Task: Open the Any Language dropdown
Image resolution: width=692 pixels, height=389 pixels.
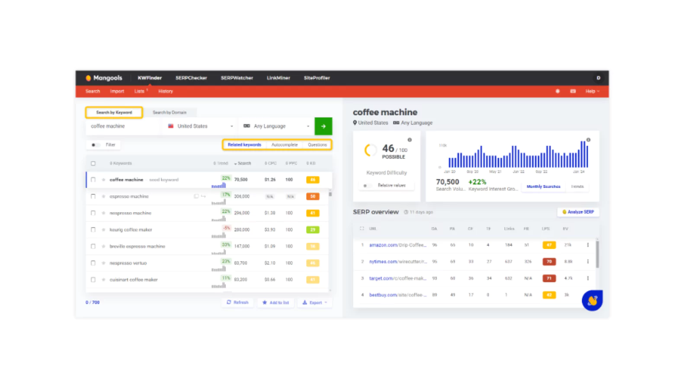Action: pyautogui.click(x=277, y=126)
